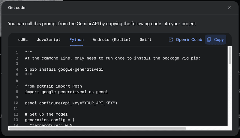240x138 pixels.
Task: Select the Python tab
Action: tap(76, 40)
